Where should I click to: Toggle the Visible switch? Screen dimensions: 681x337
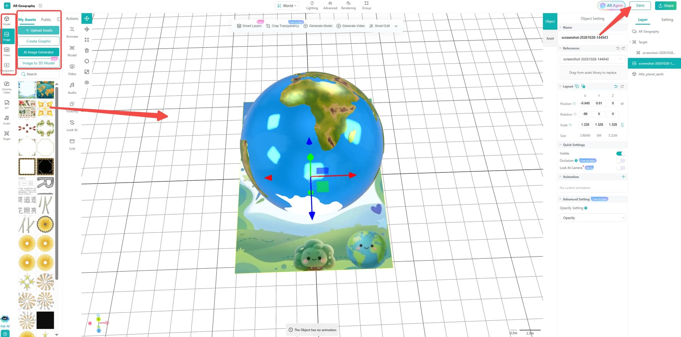click(x=620, y=153)
